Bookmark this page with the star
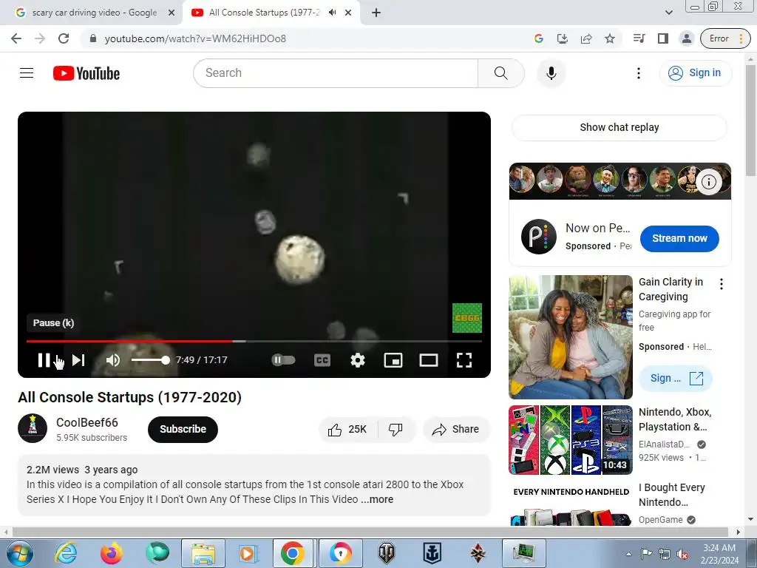Image resolution: width=757 pixels, height=568 pixels. click(x=610, y=38)
